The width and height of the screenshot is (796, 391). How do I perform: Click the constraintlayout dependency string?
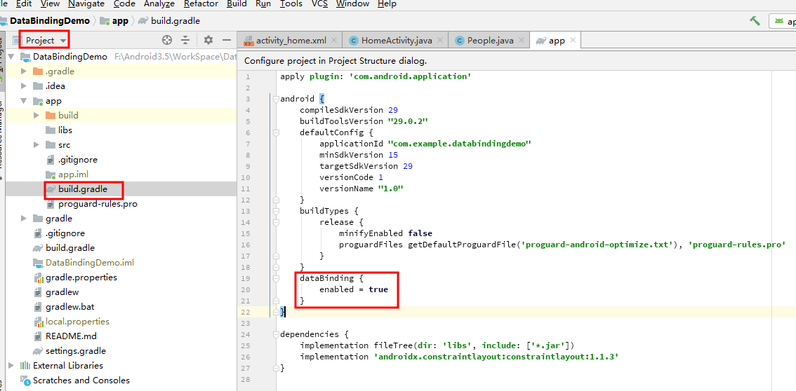coord(496,357)
